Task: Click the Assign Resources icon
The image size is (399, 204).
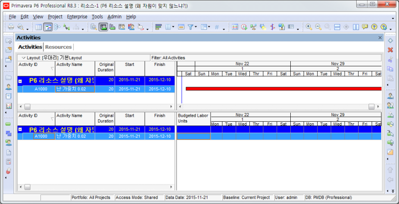Action: (390, 96)
